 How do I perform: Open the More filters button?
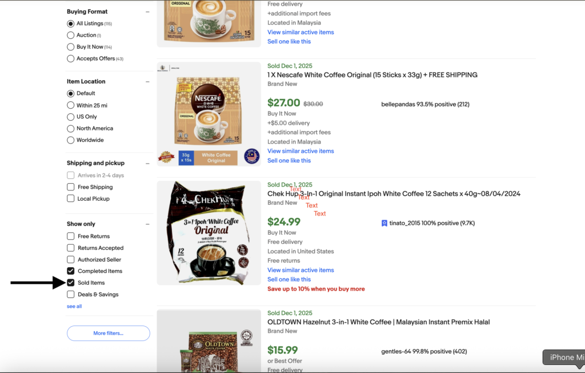[109, 333]
